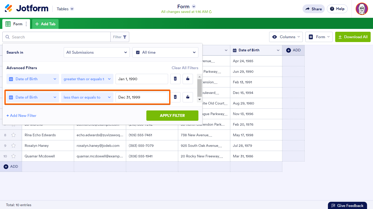373x209 pixels.
Task: Click the Jul 28, 1979 date cell
Action: point(256,146)
